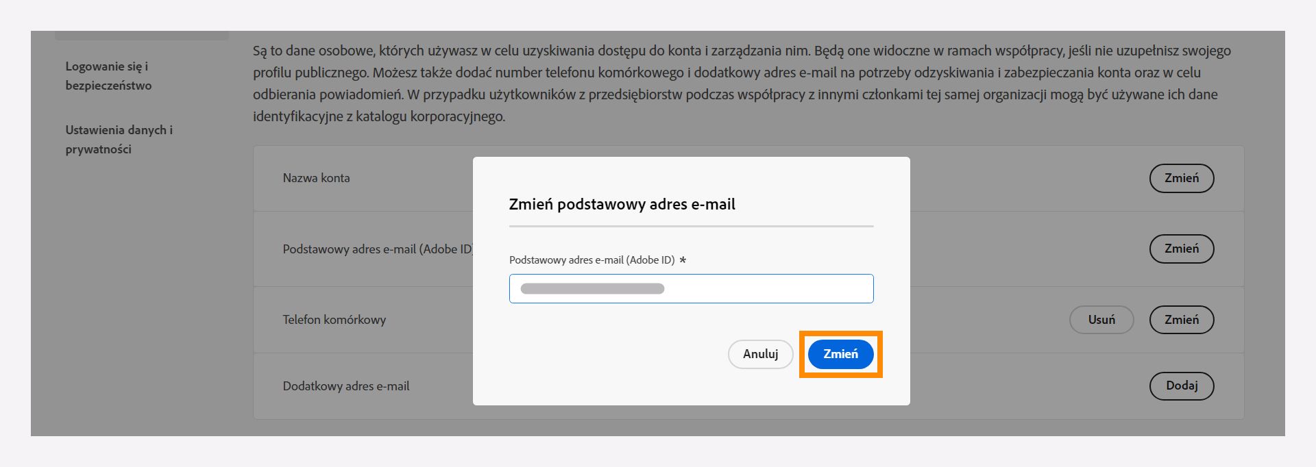Click the masked email placeholder text
This screenshot has width=1316, height=467.
[593, 288]
